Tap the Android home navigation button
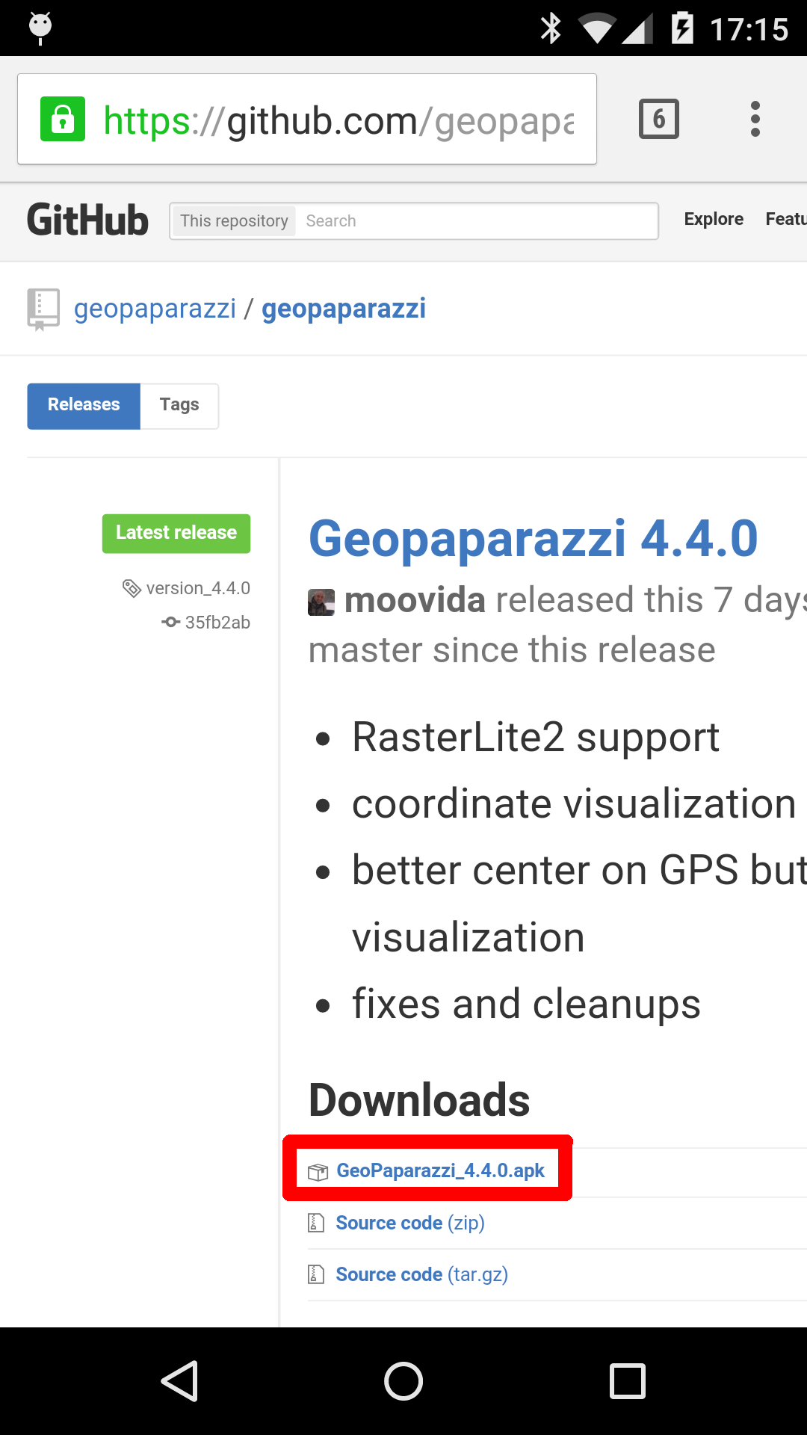Screen dimensions: 807x1435 (x=403, y=1380)
